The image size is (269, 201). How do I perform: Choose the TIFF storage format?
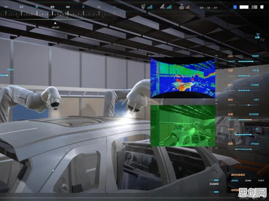coord(261,181)
